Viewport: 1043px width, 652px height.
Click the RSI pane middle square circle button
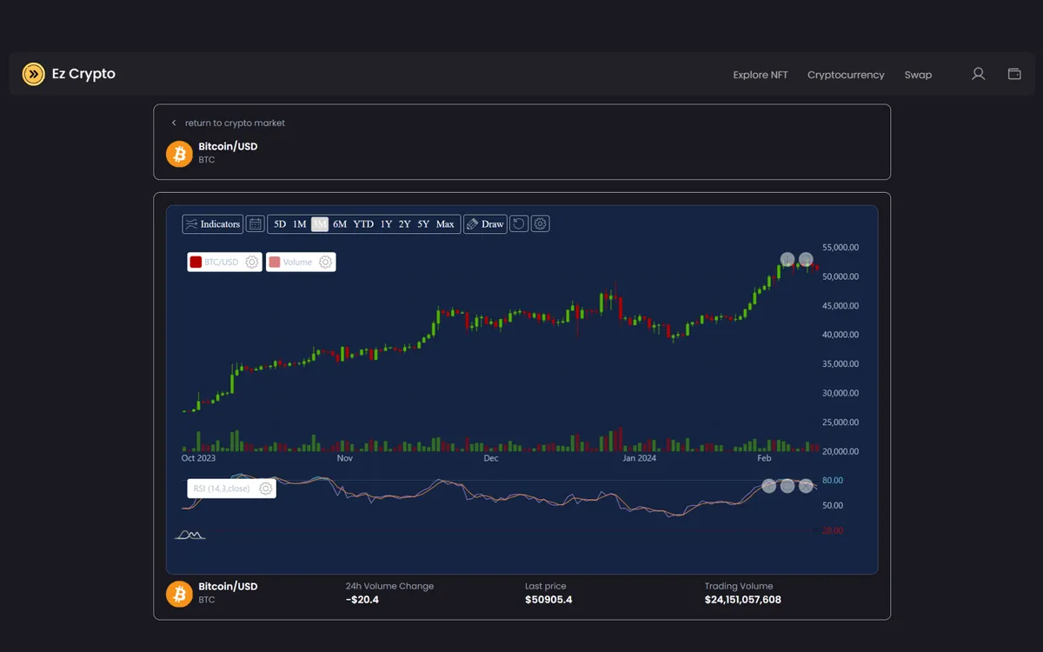(x=787, y=486)
